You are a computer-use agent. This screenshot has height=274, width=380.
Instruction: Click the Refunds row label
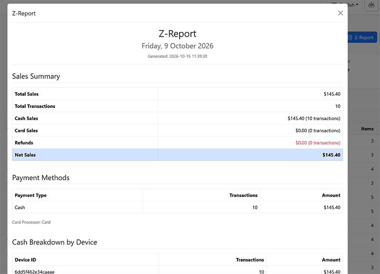24,142
